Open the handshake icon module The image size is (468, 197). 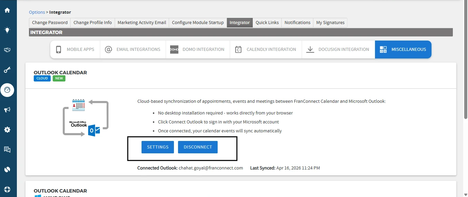pyautogui.click(x=7, y=50)
